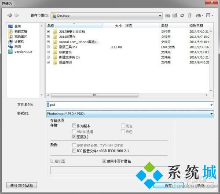Uncheck the 图层(L) checkbox
This screenshot has width=220, height=194.
tap(74, 137)
